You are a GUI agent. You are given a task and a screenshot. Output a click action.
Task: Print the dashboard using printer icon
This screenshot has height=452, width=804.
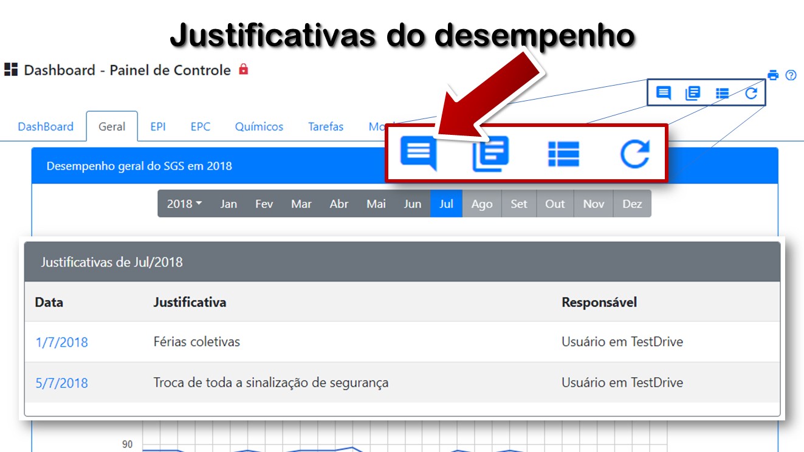(773, 75)
